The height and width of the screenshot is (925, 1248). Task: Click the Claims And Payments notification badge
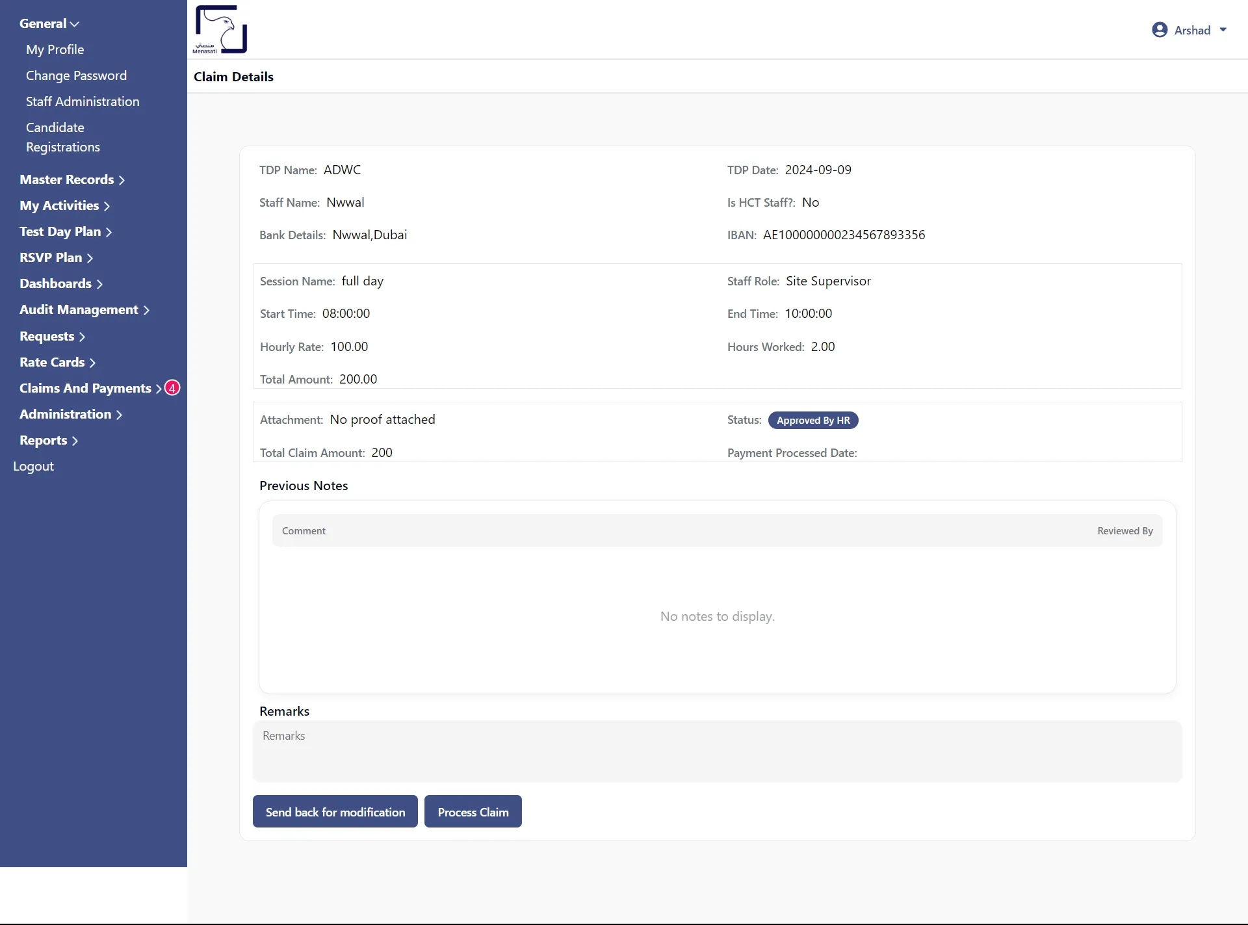[x=172, y=388]
